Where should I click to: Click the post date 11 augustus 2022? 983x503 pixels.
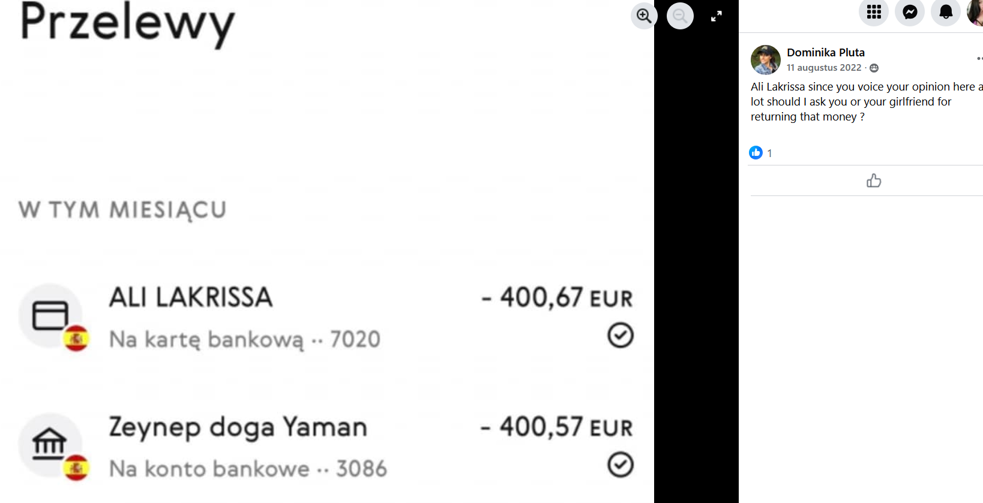tap(823, 68)
